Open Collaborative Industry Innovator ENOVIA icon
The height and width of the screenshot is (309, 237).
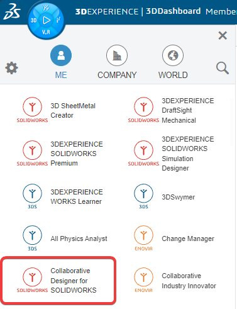pos(143,280)
